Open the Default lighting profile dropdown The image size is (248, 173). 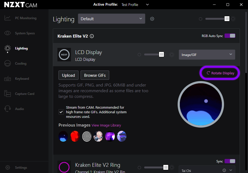[x=111, y=19]
